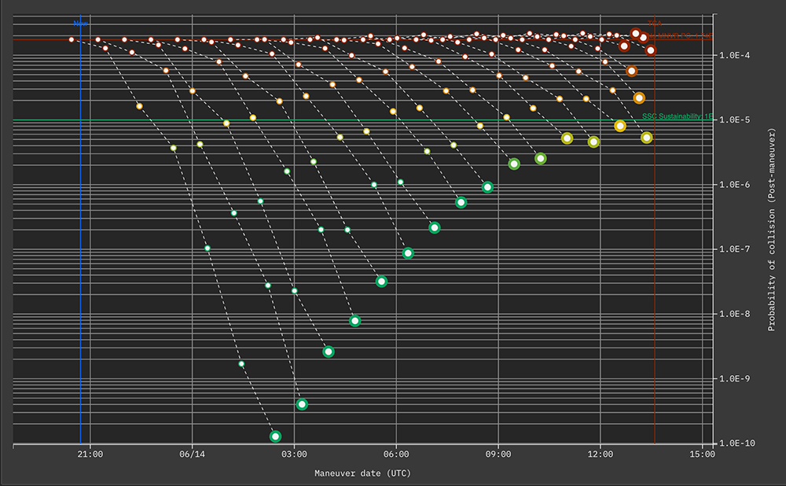This screenshot has height=486, width=786.
Task: Click the Probability of collision axis title
Action: pyautogui.click(x=772, y=230)
